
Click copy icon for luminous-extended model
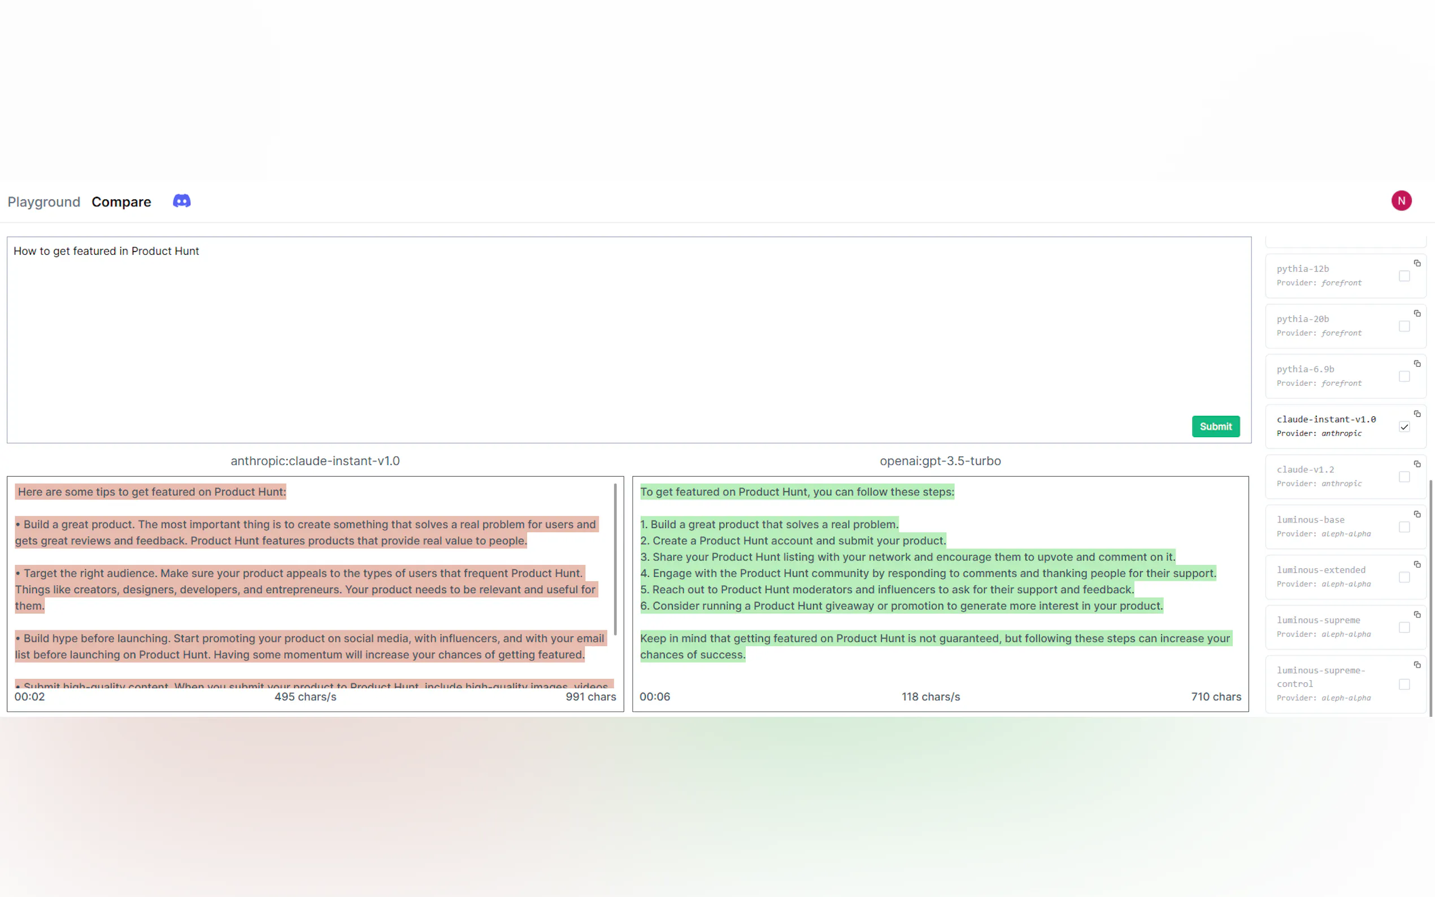point(1416,564)
